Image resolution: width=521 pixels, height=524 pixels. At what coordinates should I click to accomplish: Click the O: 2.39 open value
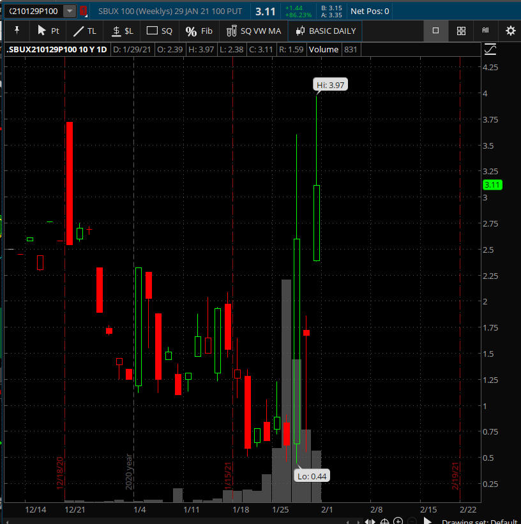tap(170, 49)
